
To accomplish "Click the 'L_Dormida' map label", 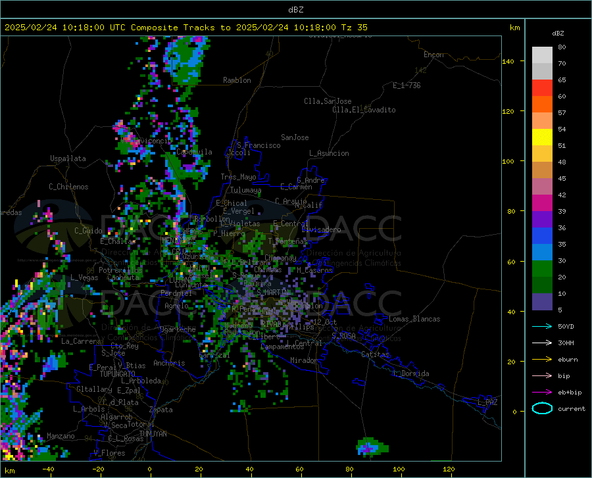I will (x=411, y=373).
